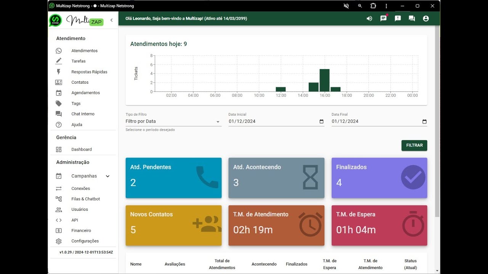Collapse the sidebar with the chevron arrow

pos(111,20)
